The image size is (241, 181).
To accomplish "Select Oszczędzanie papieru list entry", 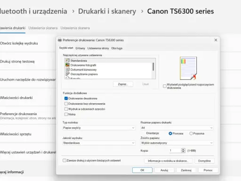I will click(108, 74).
